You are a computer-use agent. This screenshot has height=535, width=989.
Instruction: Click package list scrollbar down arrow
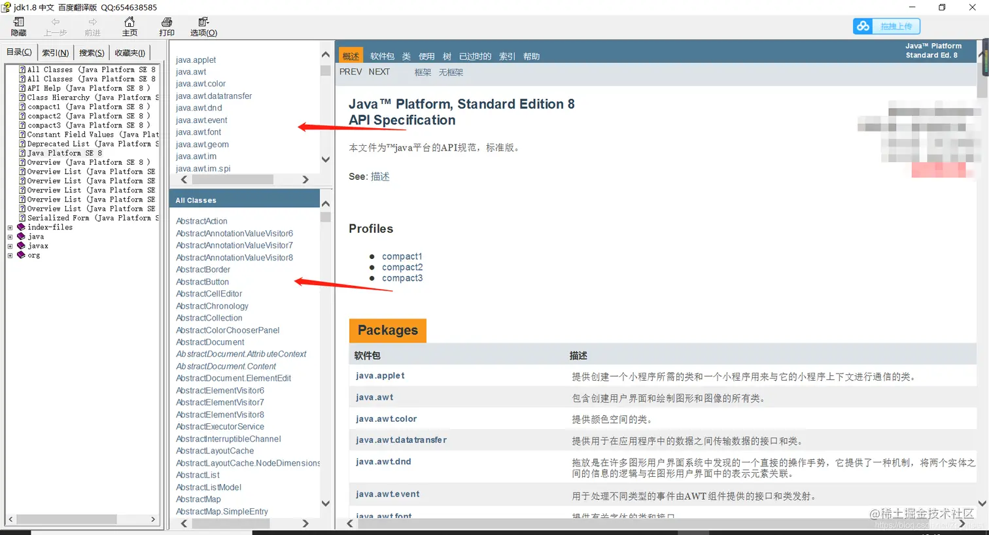[x=326, y=159]
